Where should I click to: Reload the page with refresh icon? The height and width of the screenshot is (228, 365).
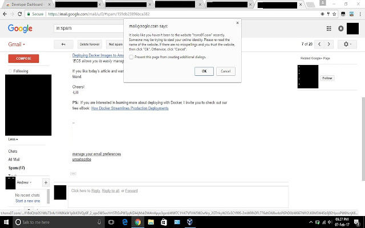pyautogui.click(x=20, y=14)
